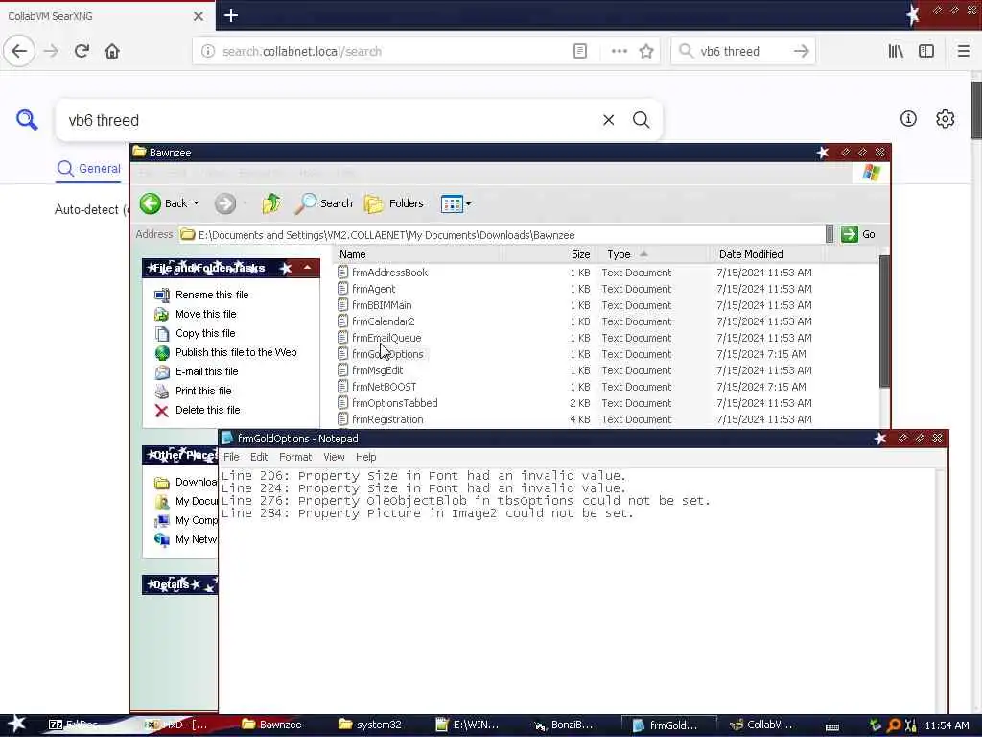Open Notepad Format menu
The image size is (982, 737).
295,457
